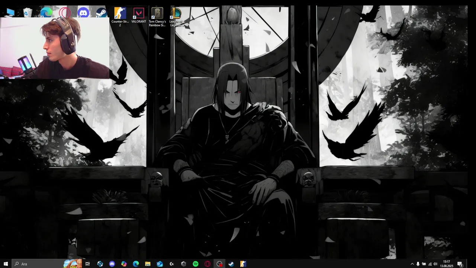Select the Microsoft Edge desktop shortcut
The image size is (476, 268).
46,13
